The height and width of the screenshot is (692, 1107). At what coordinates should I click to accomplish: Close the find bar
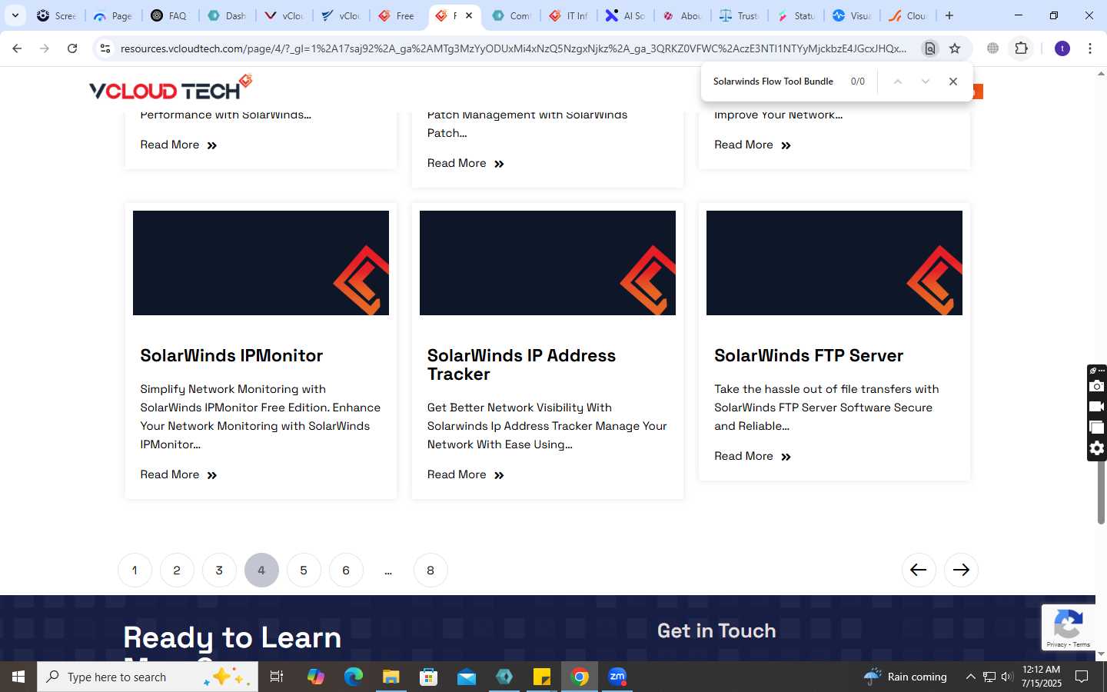coord(953,82)
